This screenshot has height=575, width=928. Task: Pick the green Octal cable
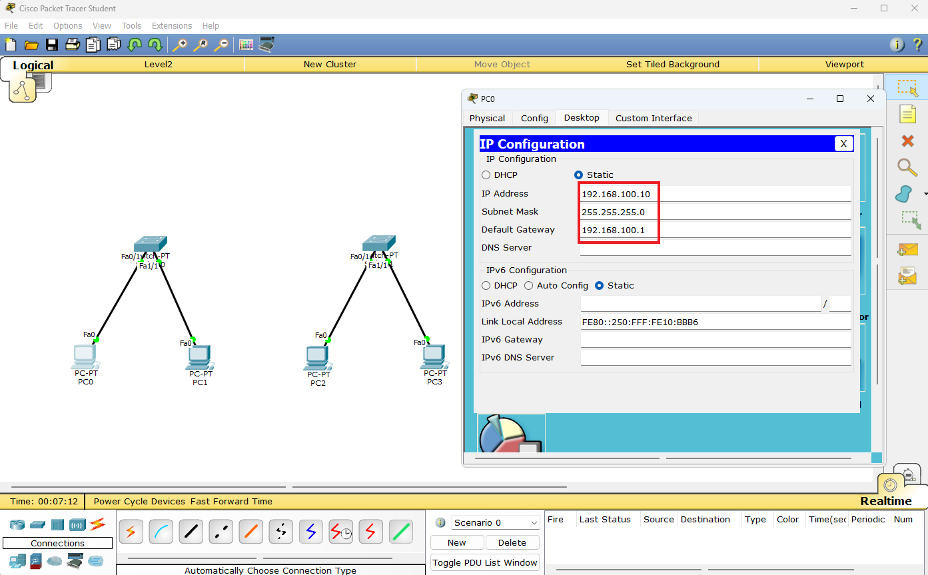point(400,532)
